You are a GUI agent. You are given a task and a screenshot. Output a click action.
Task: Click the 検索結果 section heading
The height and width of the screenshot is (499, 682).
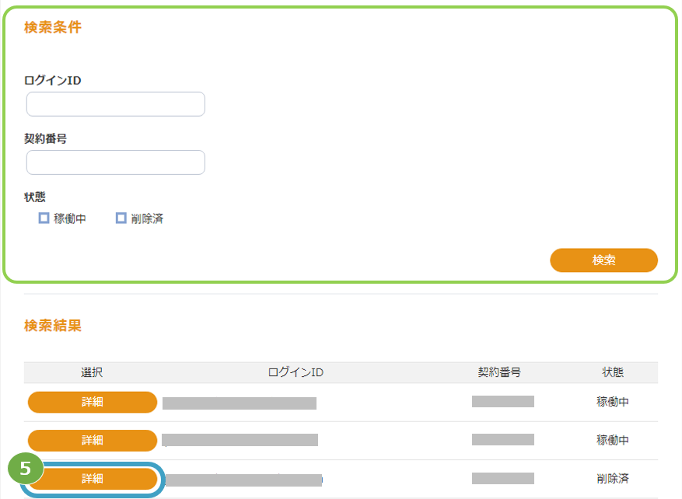53,326
